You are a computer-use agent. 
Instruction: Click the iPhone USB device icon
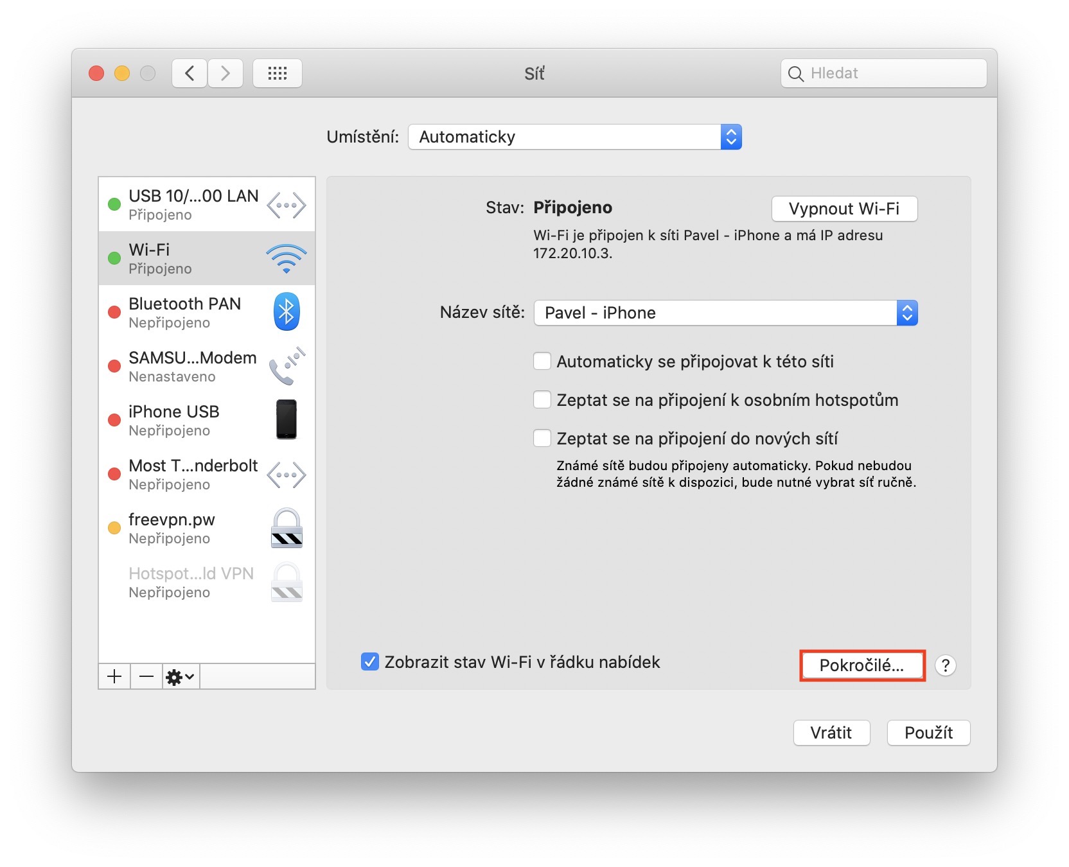[287, 419]
